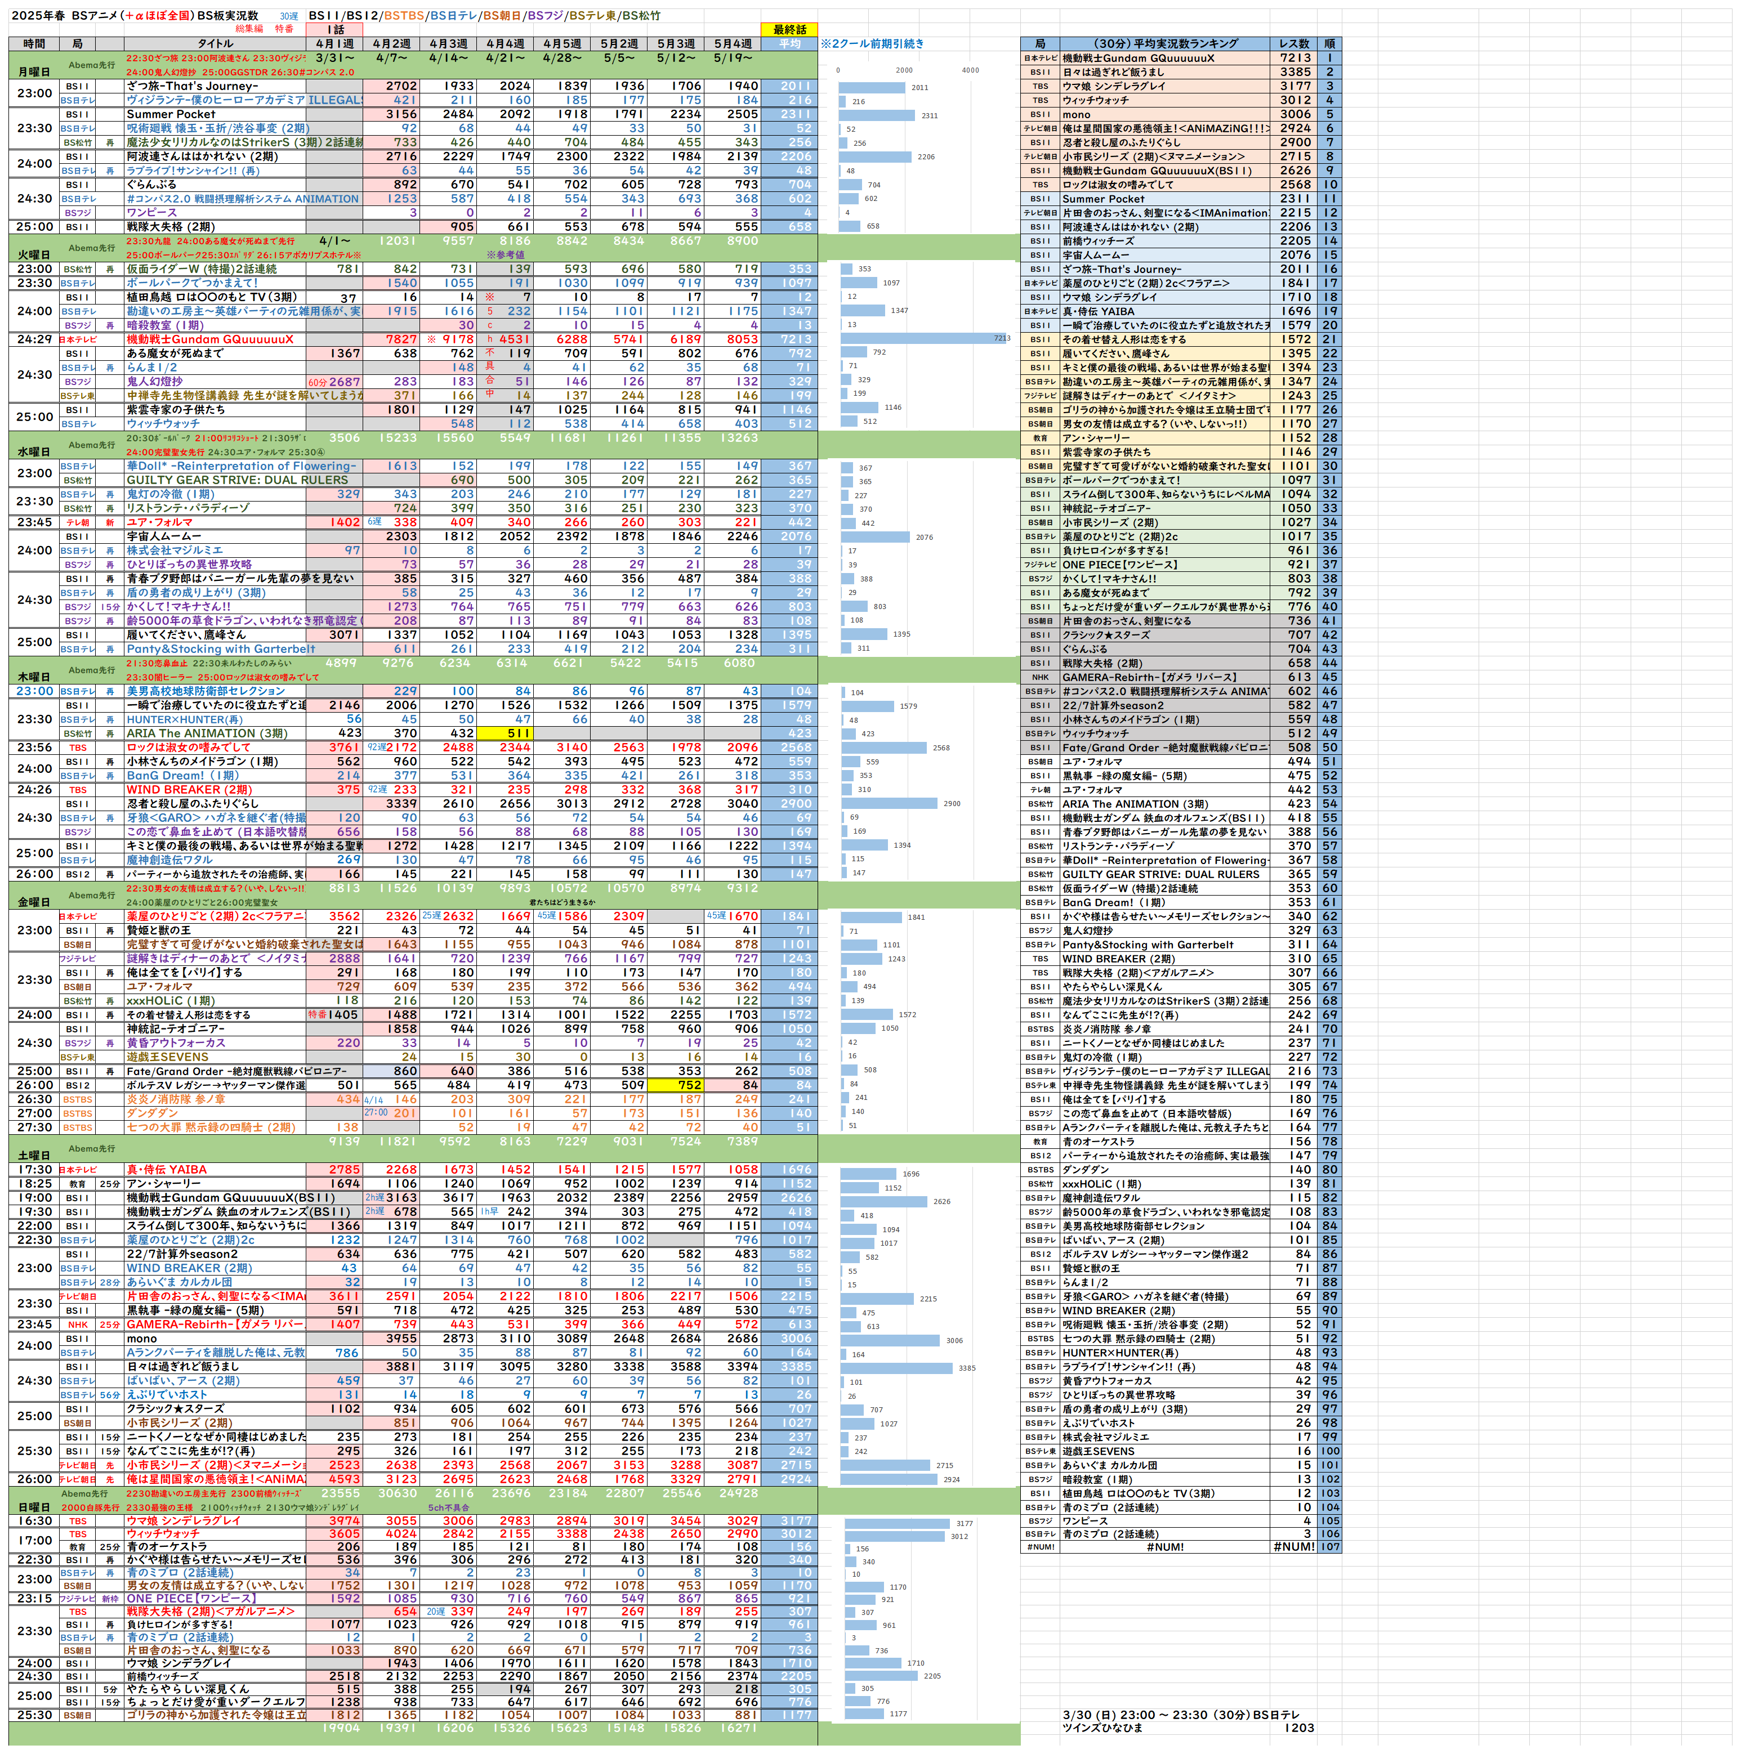Click the yellow '最終話' header cell

click(x=789, y=30)
